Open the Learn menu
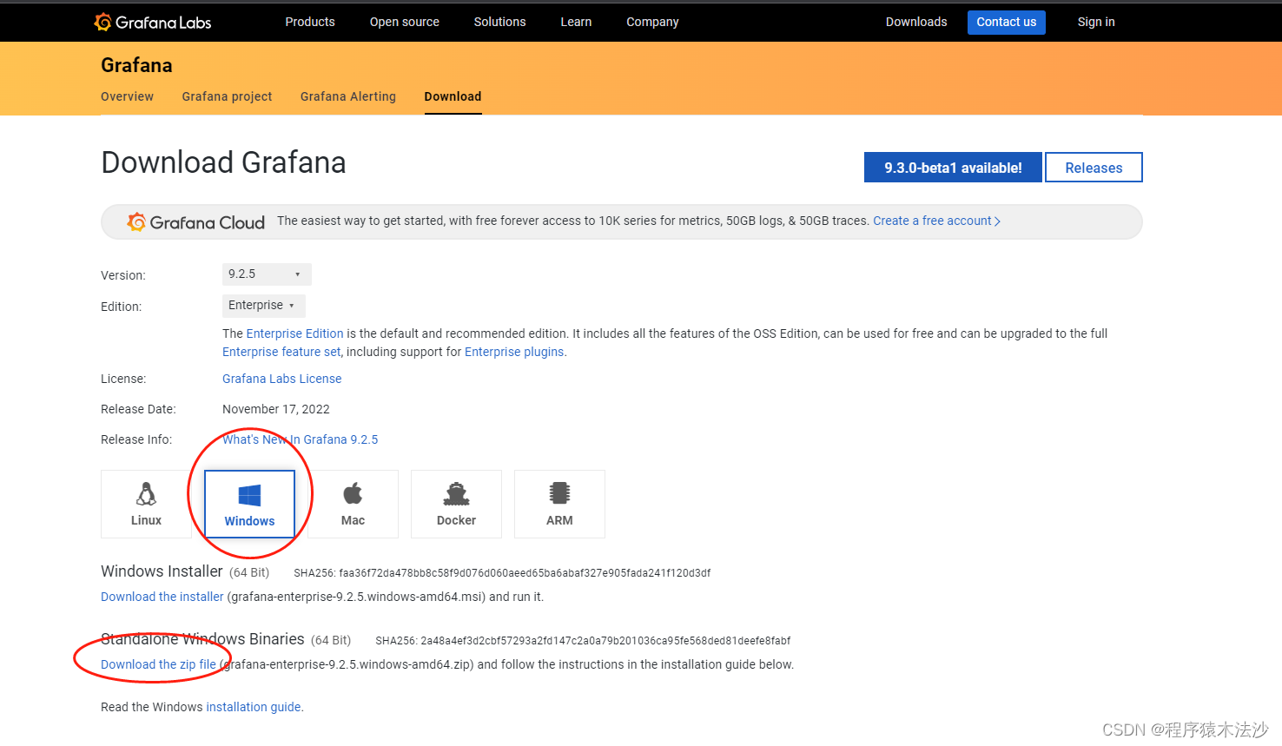Screen dimensions: 1282x746 (x=576, y=22)
